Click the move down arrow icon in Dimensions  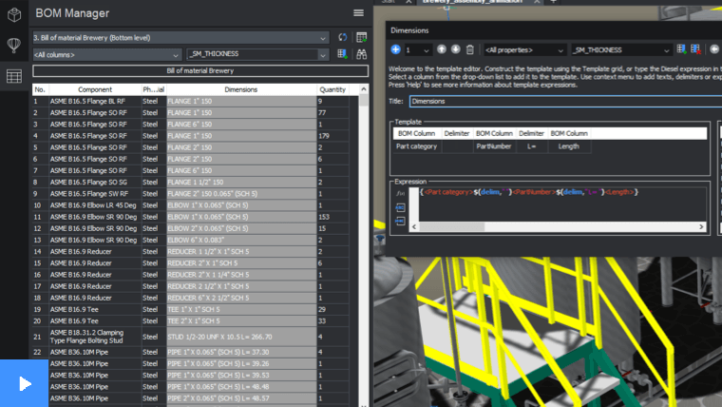click(x=455, y=49)
